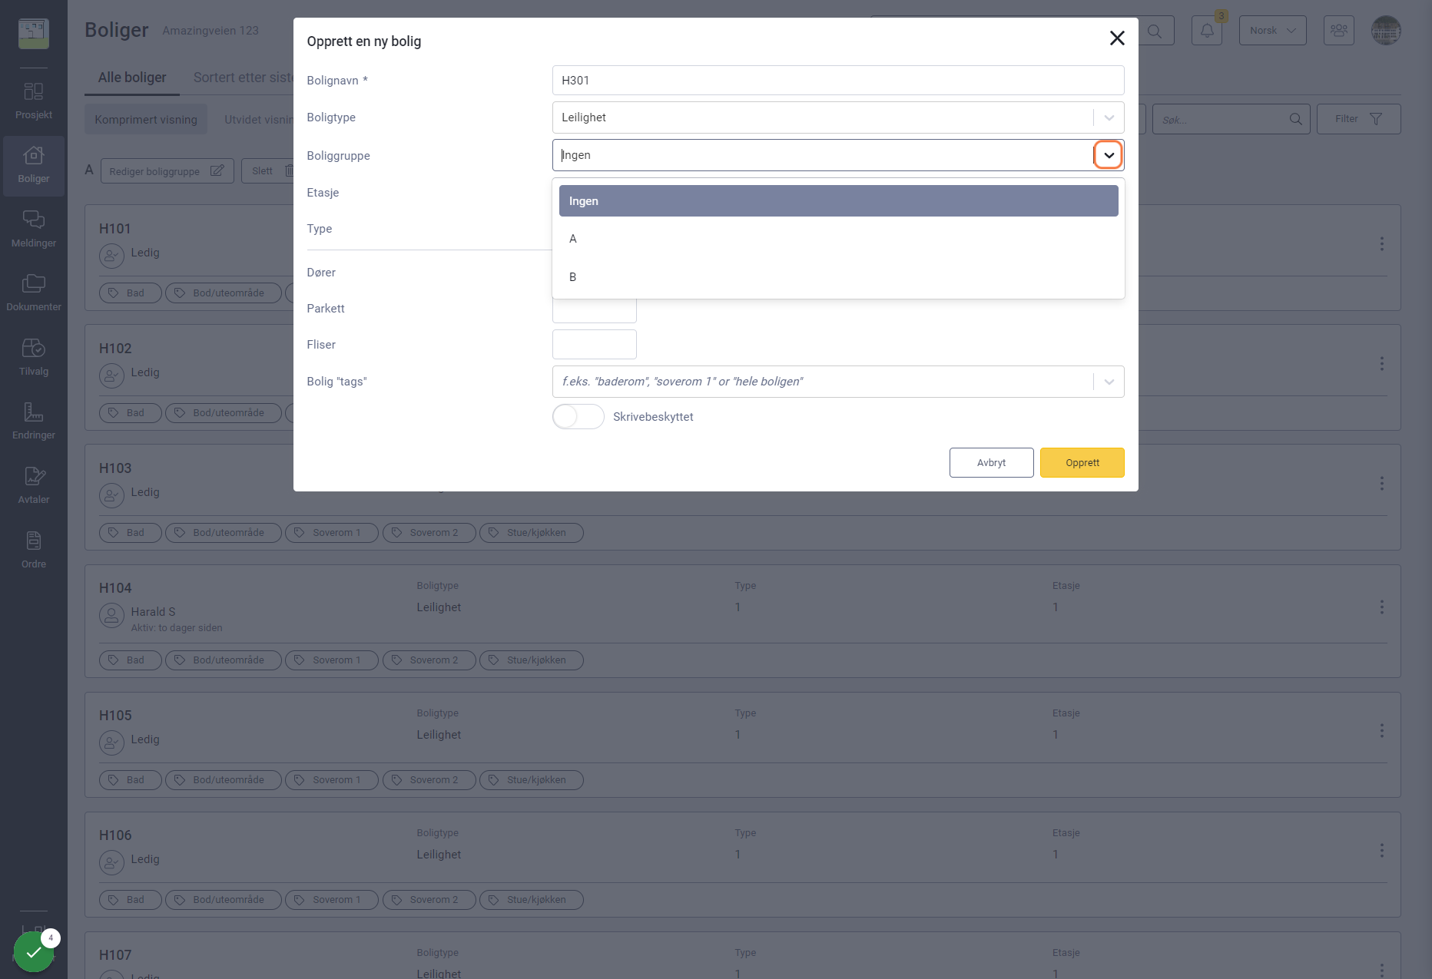Open the users group icon
This screenshot has width=1432, height=979.
(x=1339, y=31)
